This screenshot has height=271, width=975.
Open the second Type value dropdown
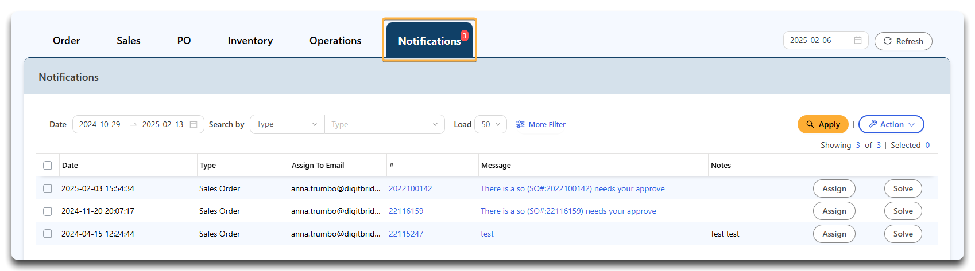[385, 124]
